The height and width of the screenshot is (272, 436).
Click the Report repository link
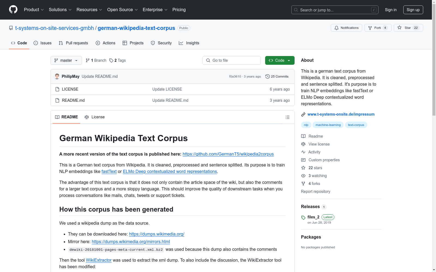(316, 191)
